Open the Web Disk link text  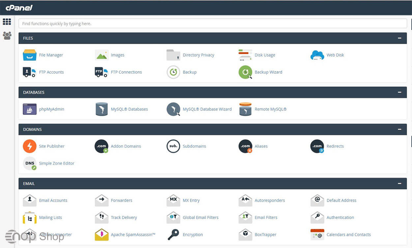pyautogui.click(x=335, y=55)
